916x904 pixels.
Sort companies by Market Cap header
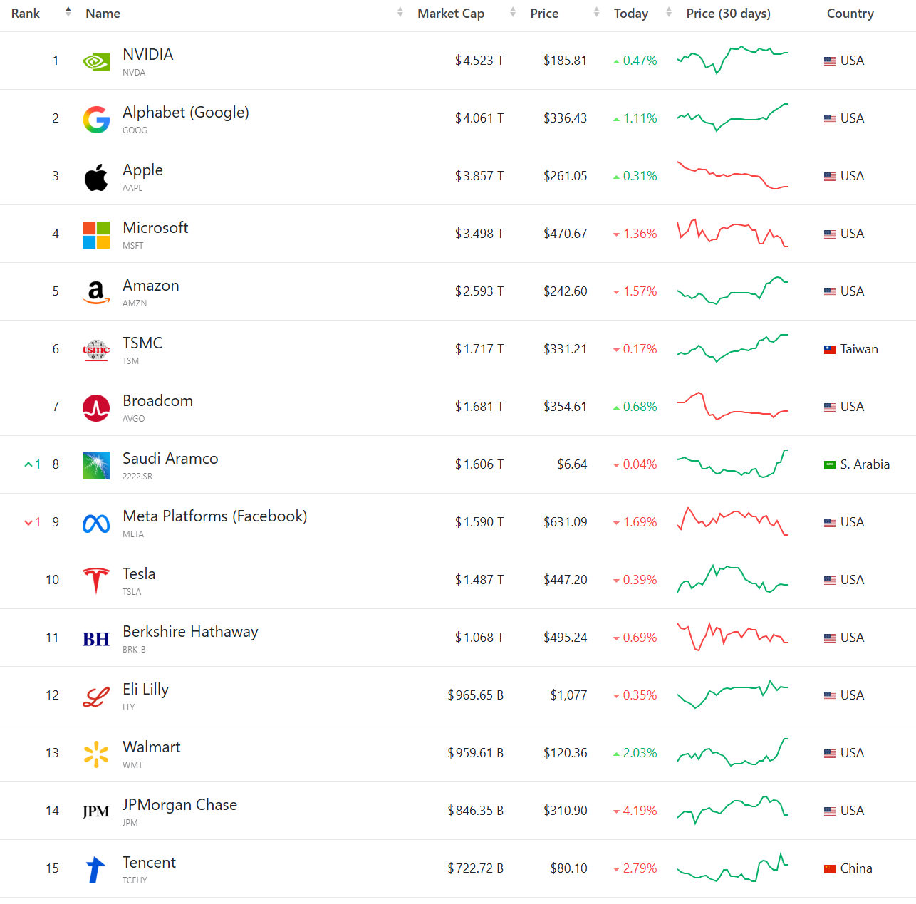[x=451, y=14]
